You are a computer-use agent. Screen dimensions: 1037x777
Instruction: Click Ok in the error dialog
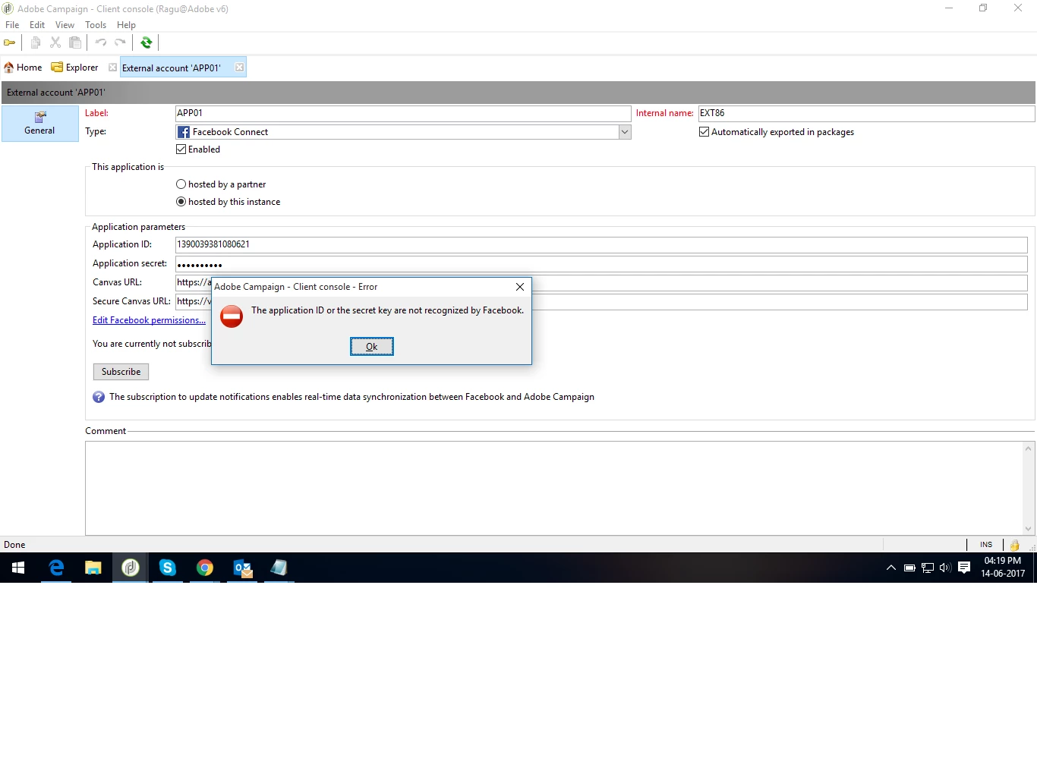coord(372,347)
